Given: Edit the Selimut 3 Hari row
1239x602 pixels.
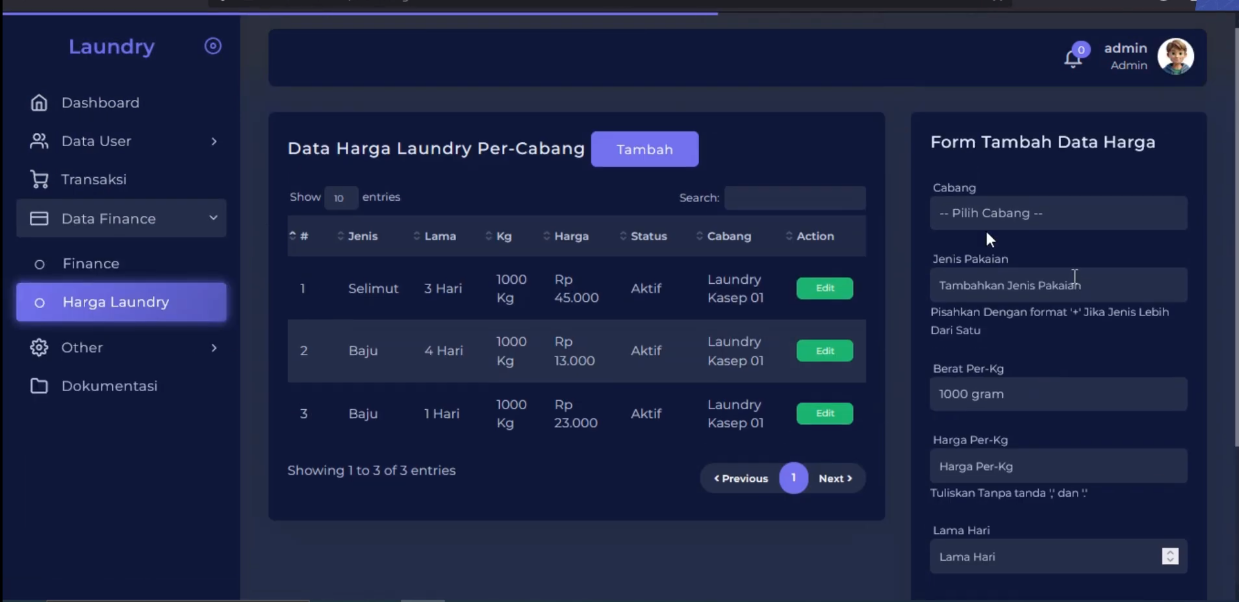Looking at the screenshot, I should coord(825,288).
